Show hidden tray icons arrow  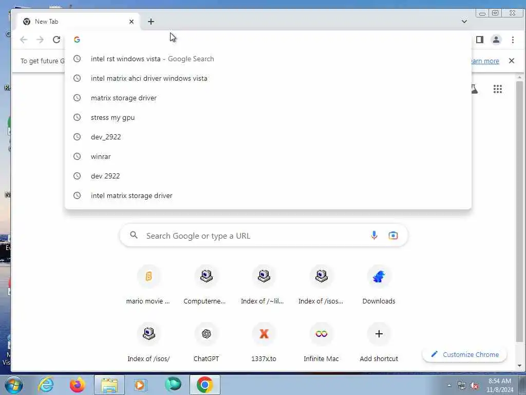[449, 386]
